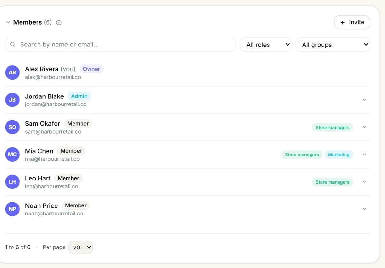The image size is (385, 268).
Task: Click Alex Rivera's AR avatar
Action: (x=13, y=72)
